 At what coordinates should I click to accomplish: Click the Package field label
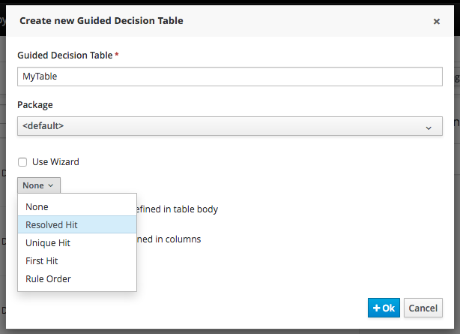(35, 105)
